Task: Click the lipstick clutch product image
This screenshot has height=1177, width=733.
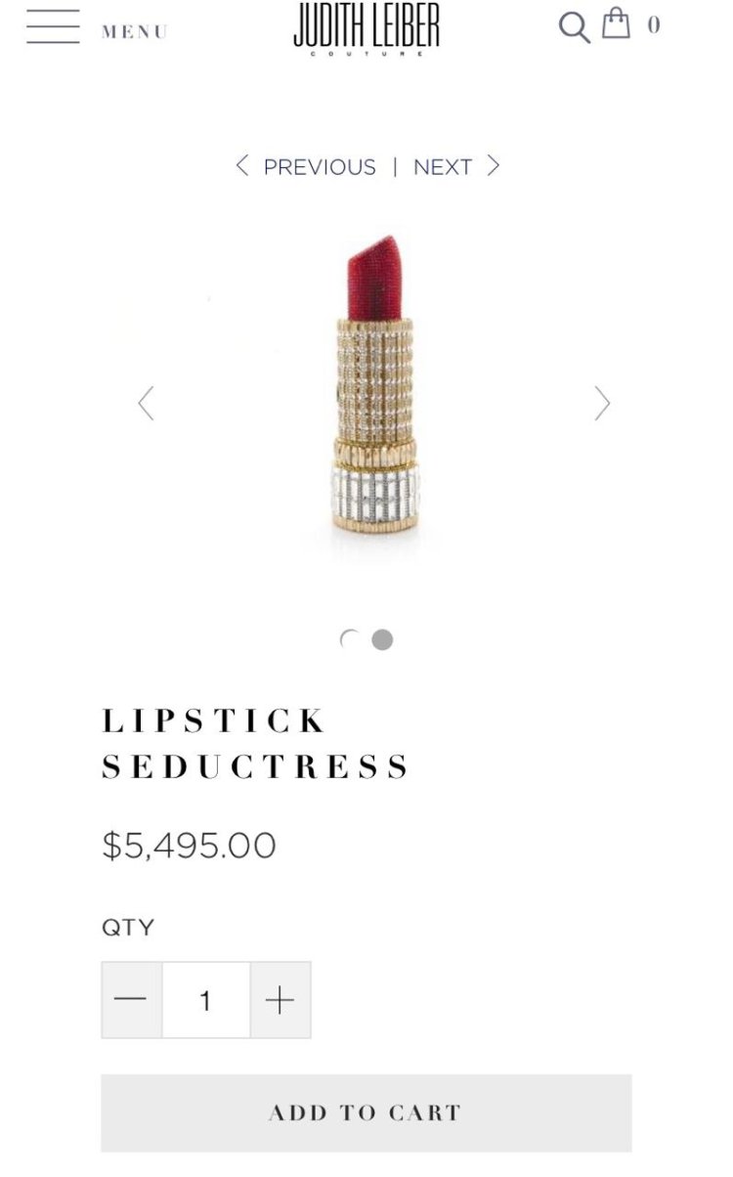Action: click(x=373, y=393)
